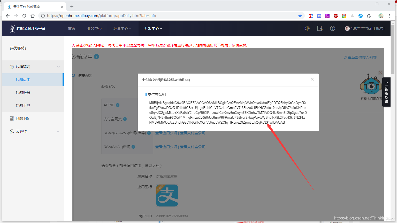
Task: Click the browser address bar URL
Action: point(102,16)
